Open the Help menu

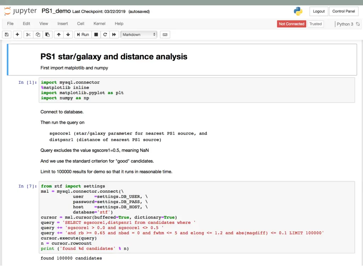click(x=119, y=24)
